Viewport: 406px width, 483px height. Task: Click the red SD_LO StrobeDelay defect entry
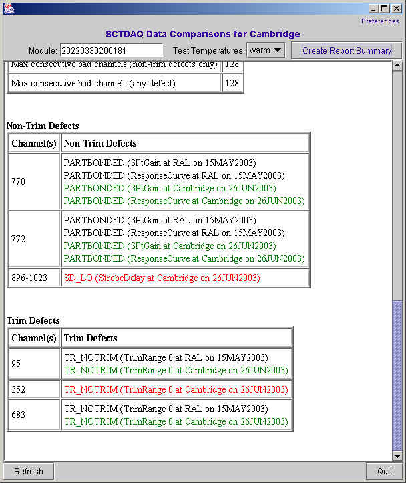coord(162,278)
